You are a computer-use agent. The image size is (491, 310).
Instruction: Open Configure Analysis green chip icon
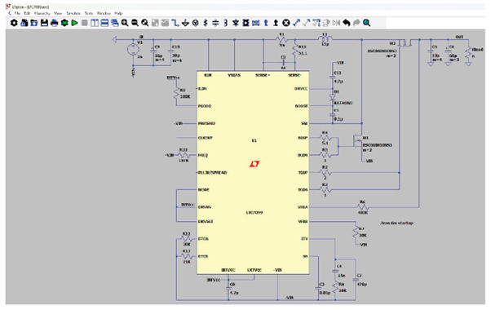(x=64, y=23)
